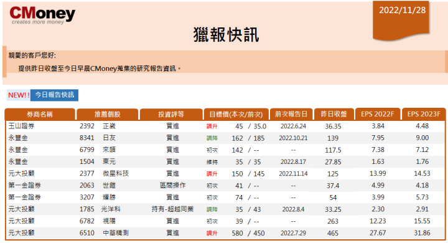Viewport: 448px width, 243px height.
Task: Click stock 3207 耀勝
Action: pos(98,198)
